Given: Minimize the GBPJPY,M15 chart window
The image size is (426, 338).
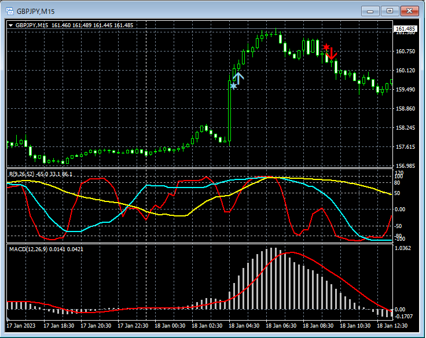Looking at the screenshot, I should [x=371, y=10].
